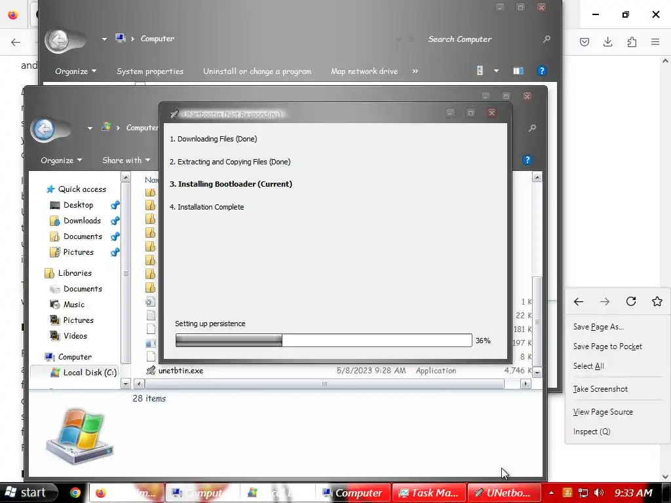Reload page using context menu refresh icon

(631, 301)
